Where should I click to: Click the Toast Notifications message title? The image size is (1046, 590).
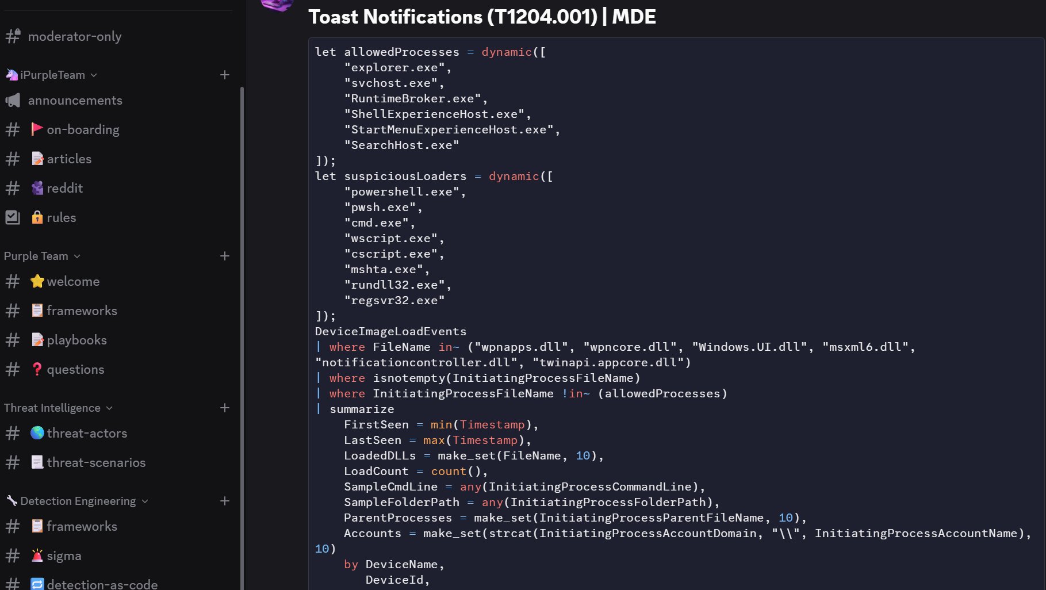click(x=482, y=17)
